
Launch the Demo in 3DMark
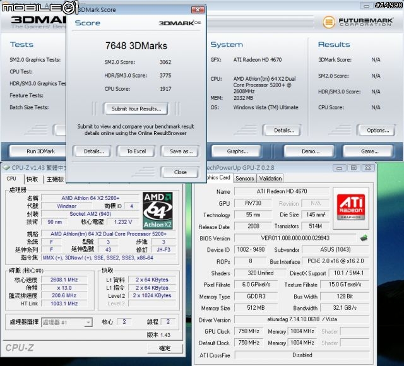pyautogui.click(x=310, y=151)
